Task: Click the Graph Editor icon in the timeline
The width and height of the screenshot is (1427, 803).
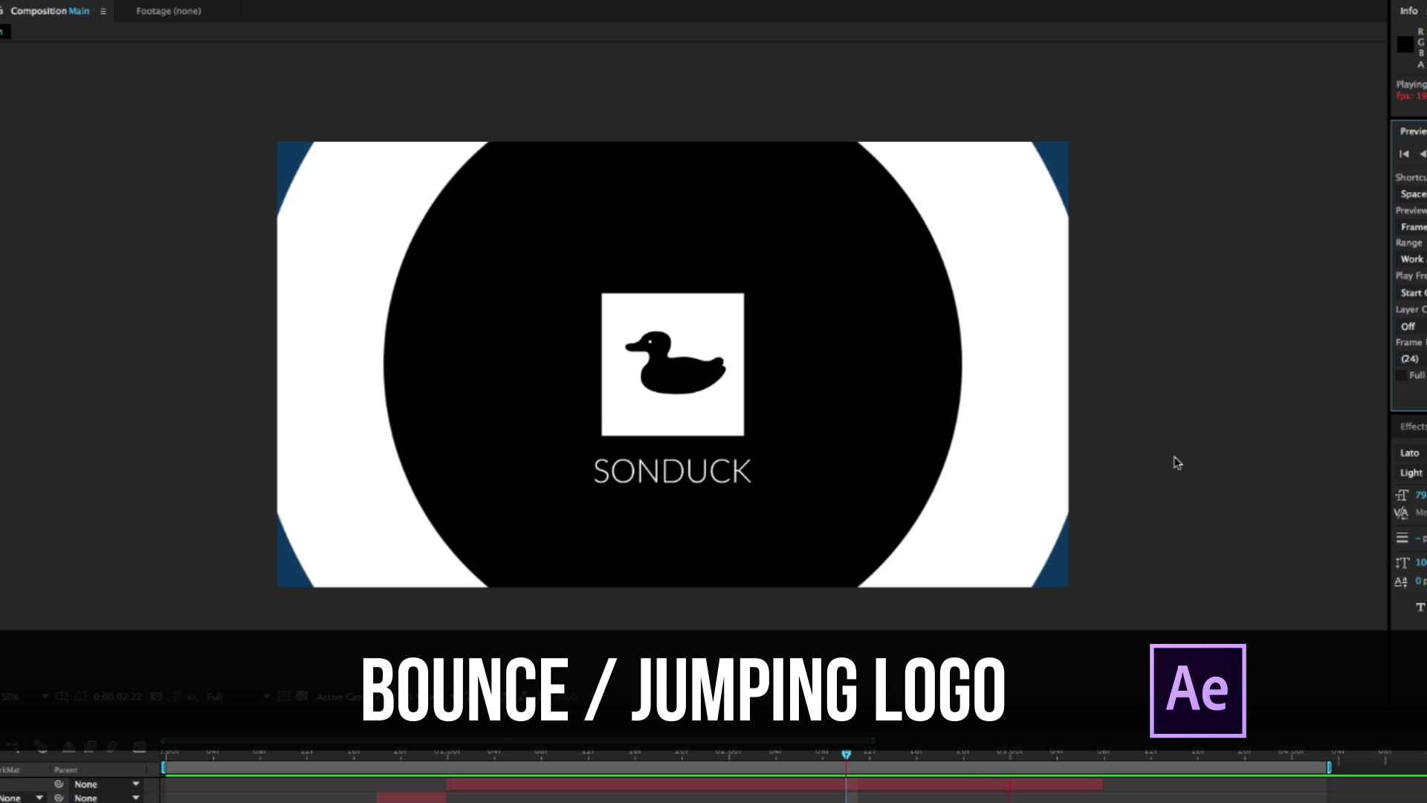Action: click(x=140, y=746)
